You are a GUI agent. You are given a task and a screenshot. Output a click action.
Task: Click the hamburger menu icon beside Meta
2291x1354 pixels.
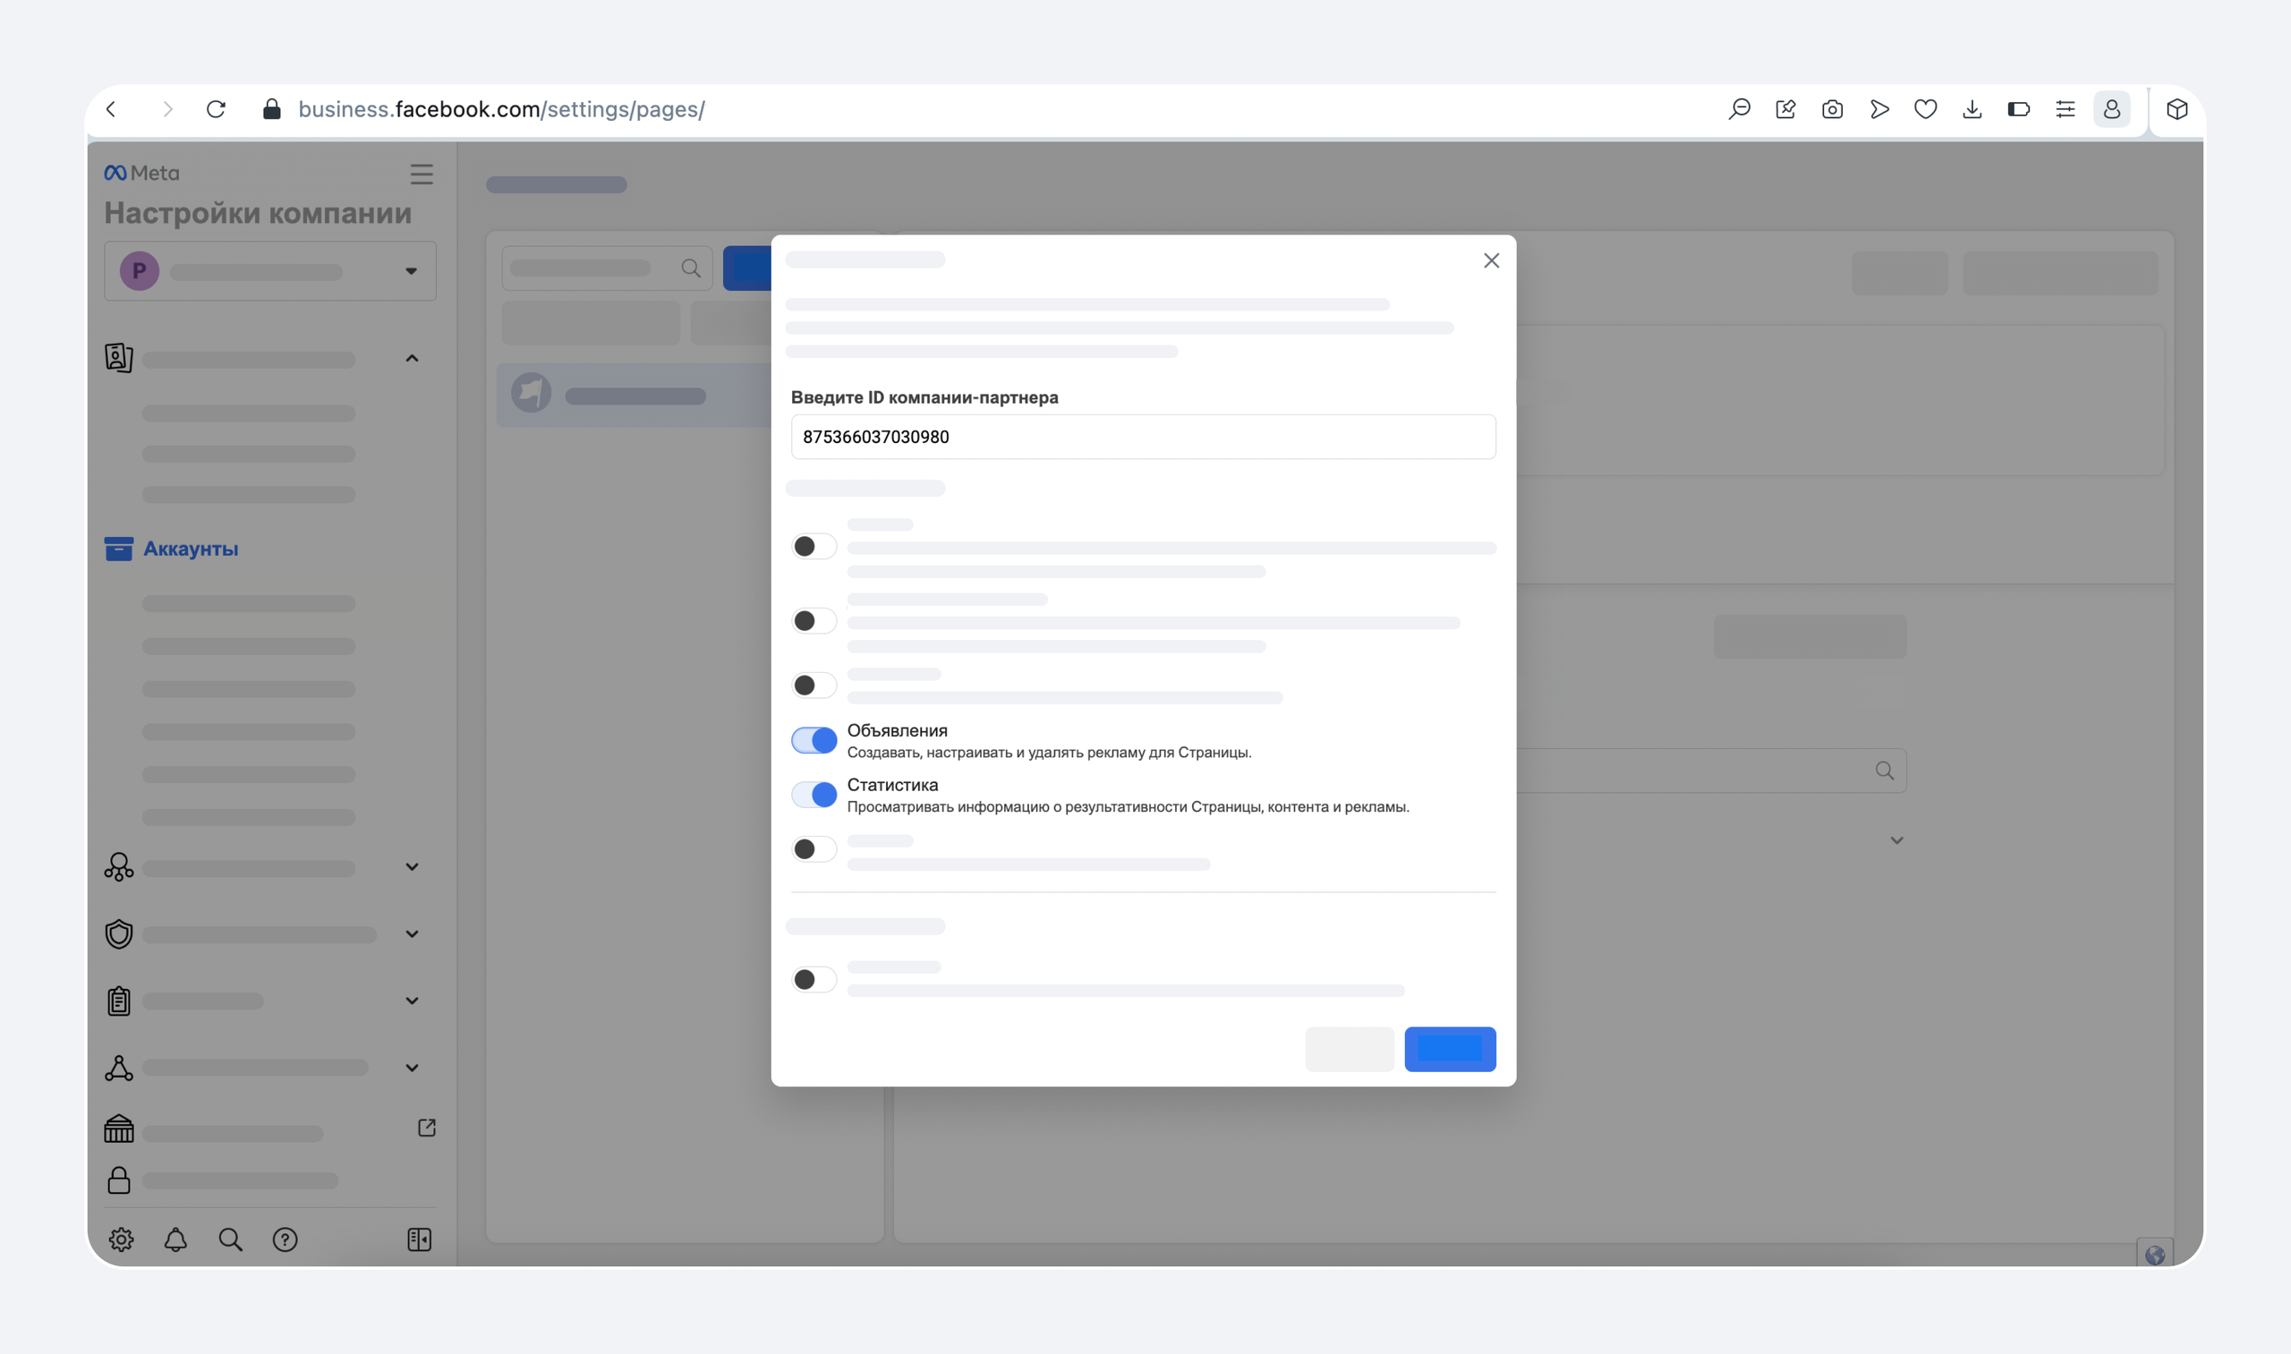421,175
